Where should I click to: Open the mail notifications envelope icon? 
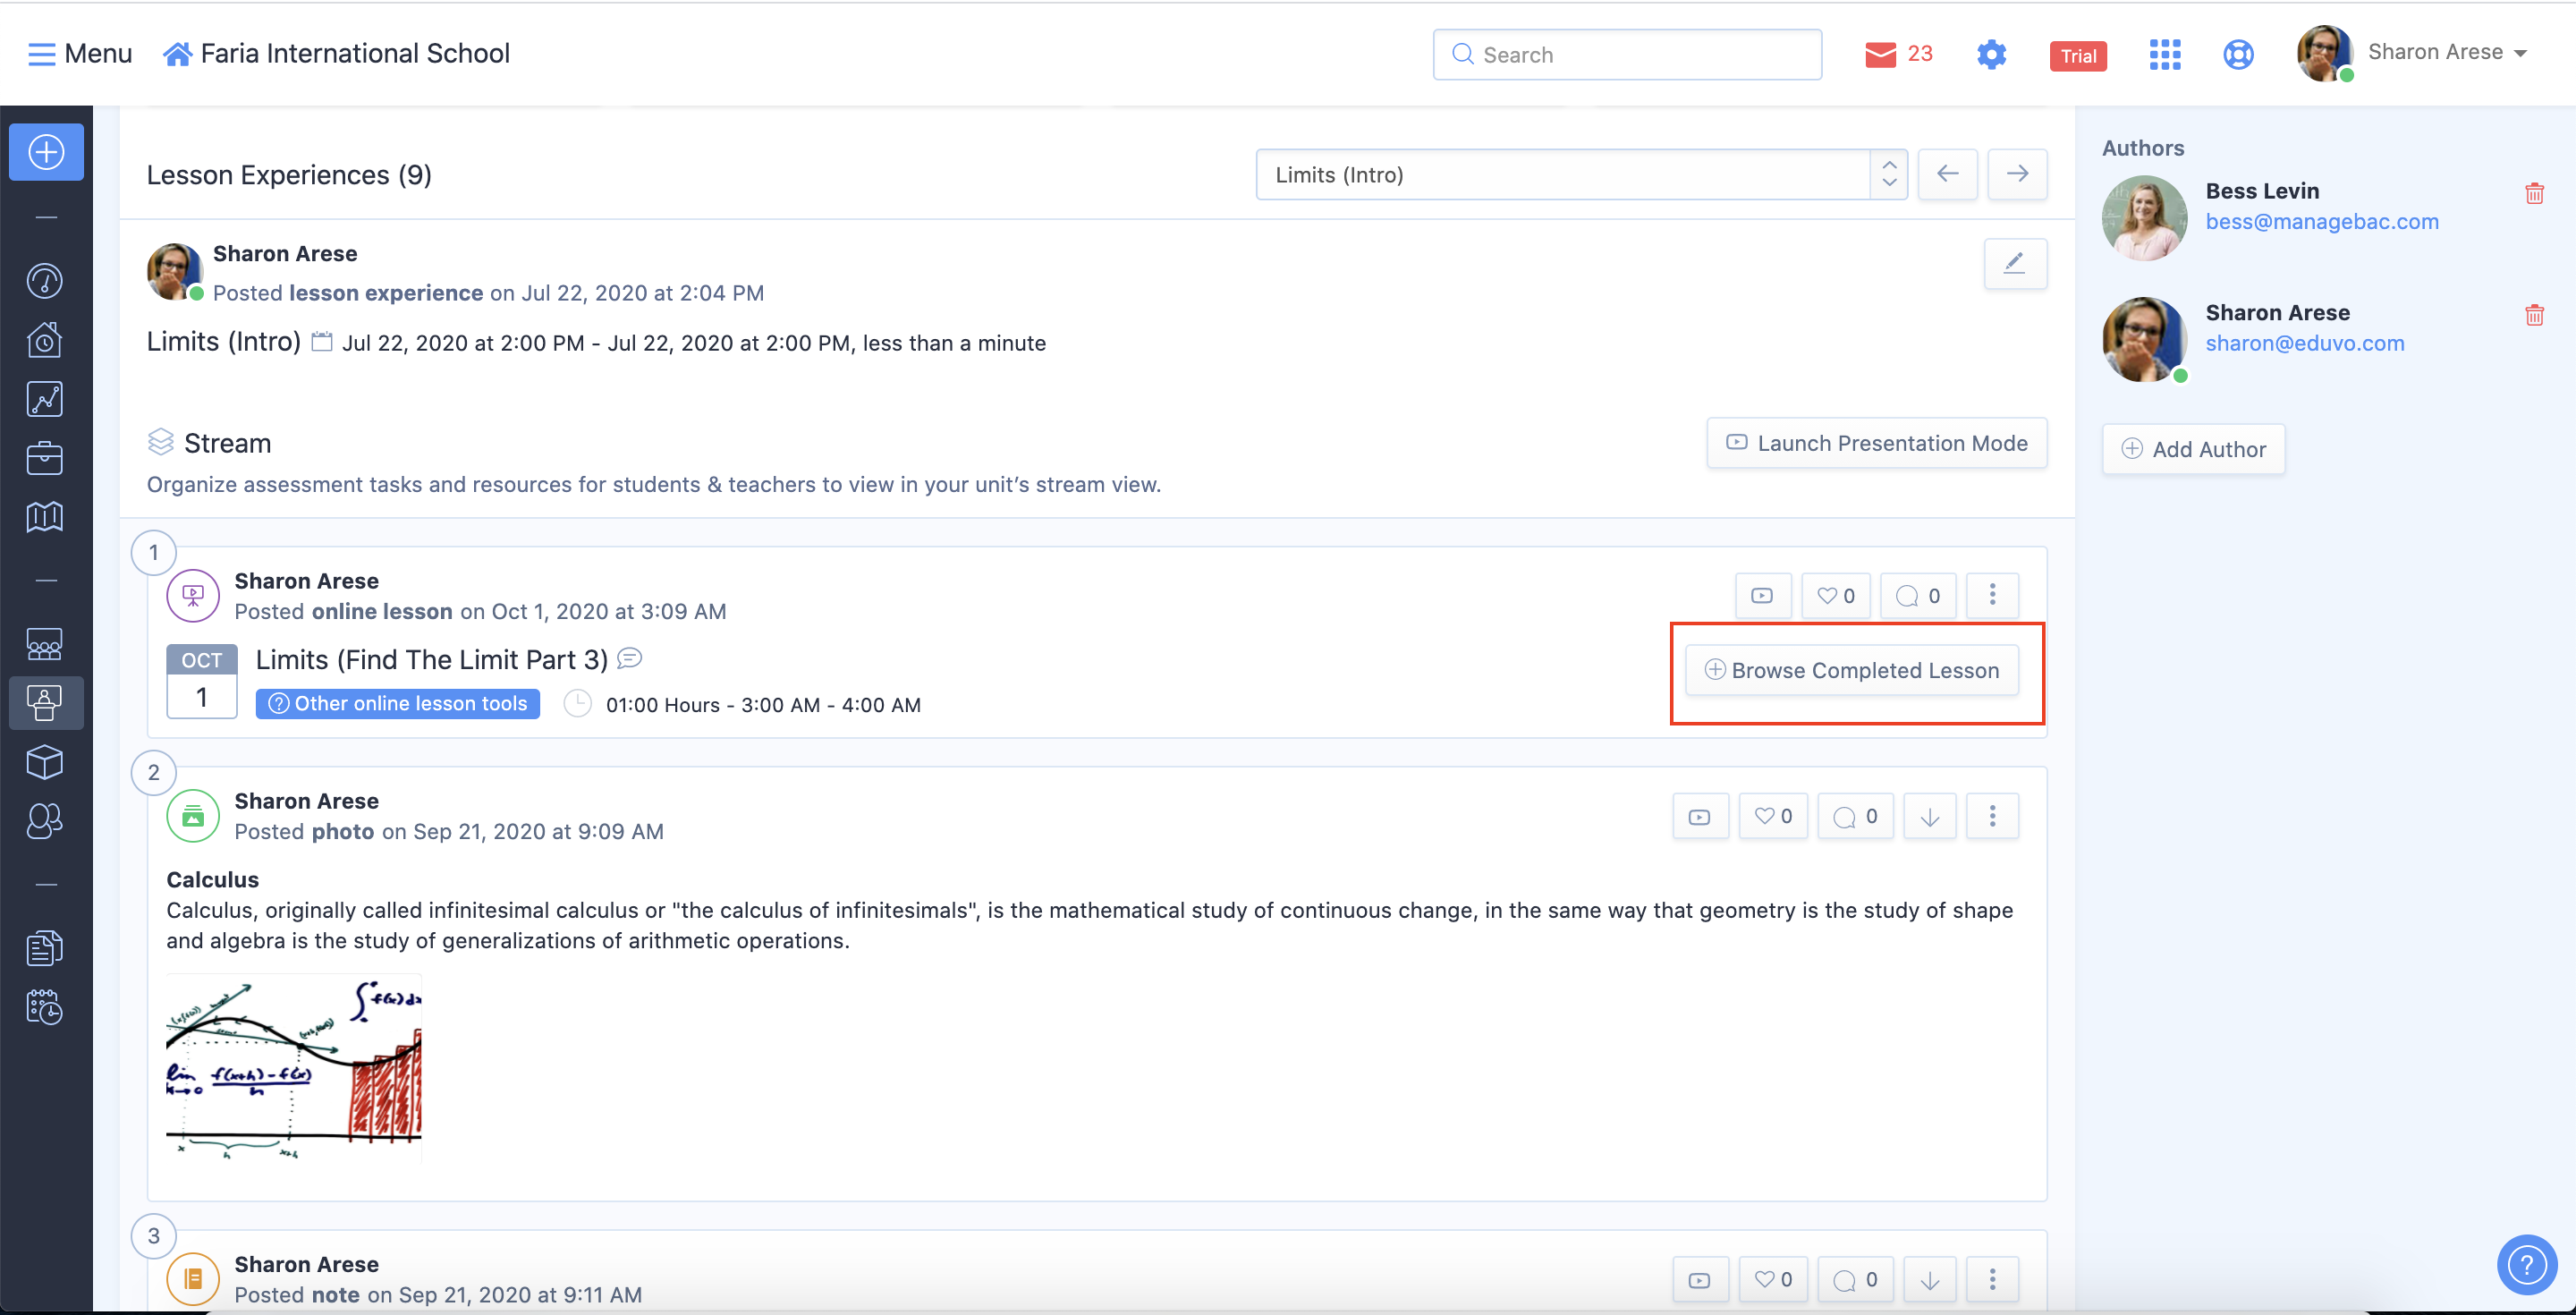[1880, 54]
